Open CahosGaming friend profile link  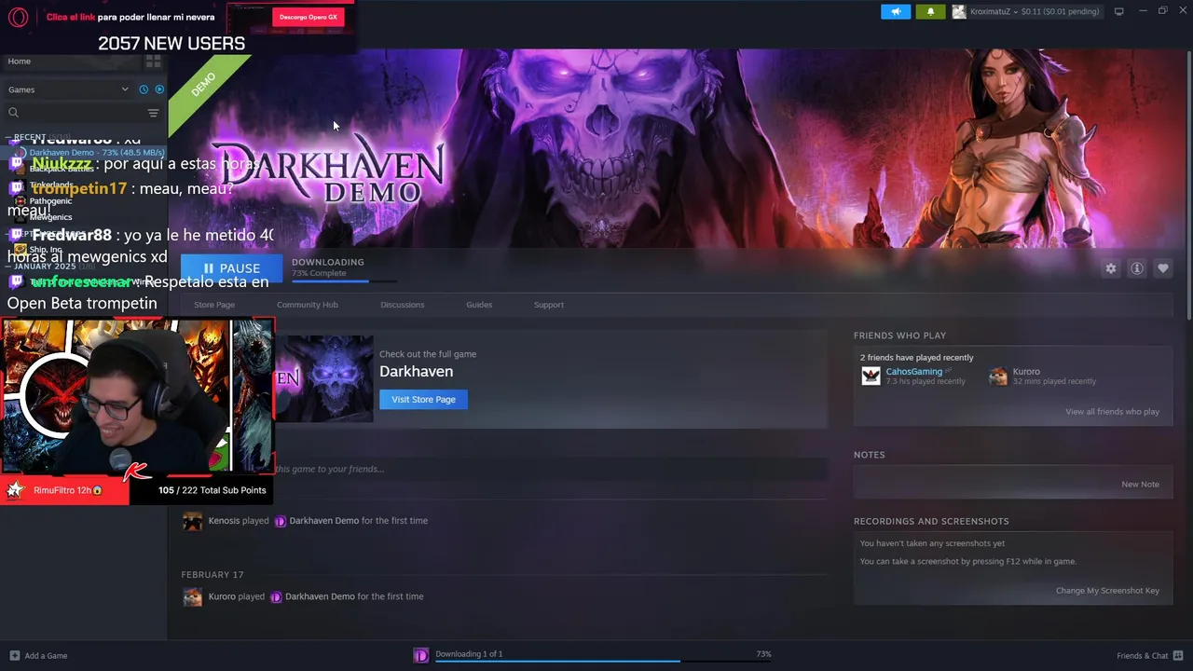point(913,372)
